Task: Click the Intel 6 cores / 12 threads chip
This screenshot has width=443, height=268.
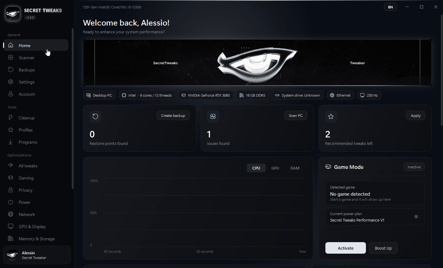Action: click(147, 95)
